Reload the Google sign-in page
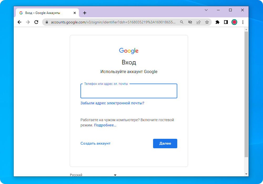Screen dimensions: 263x184 point(36,22)
